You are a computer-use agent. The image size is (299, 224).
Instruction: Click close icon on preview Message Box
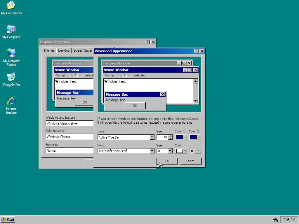click(x=162, y=94)
